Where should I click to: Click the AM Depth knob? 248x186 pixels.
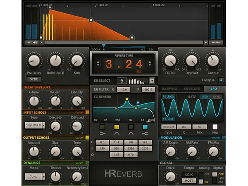tap(170, 152)
